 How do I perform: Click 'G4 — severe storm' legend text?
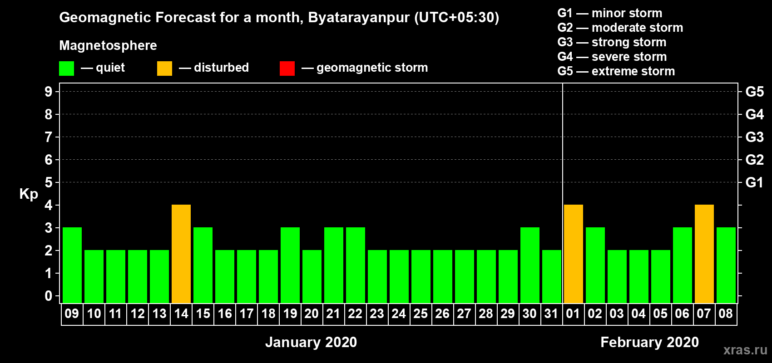click(x=612, y=57)
